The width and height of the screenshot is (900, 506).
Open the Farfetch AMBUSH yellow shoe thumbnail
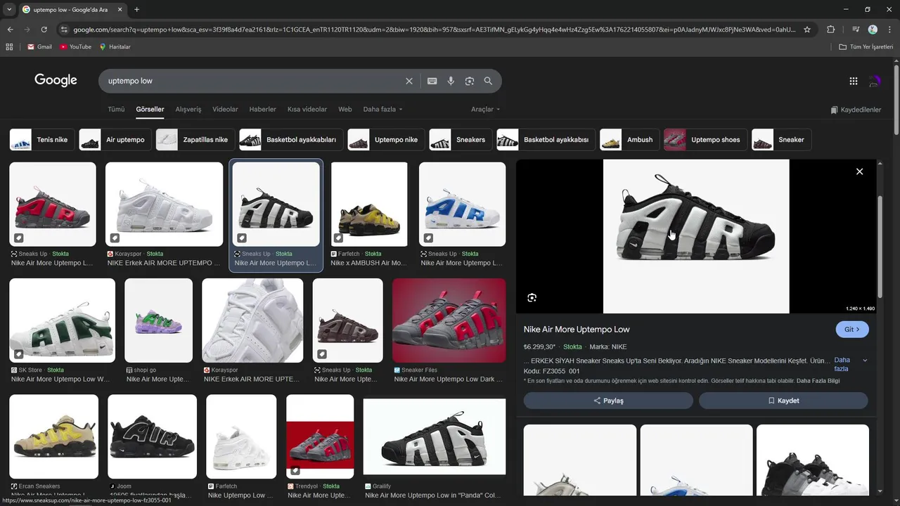369,205
